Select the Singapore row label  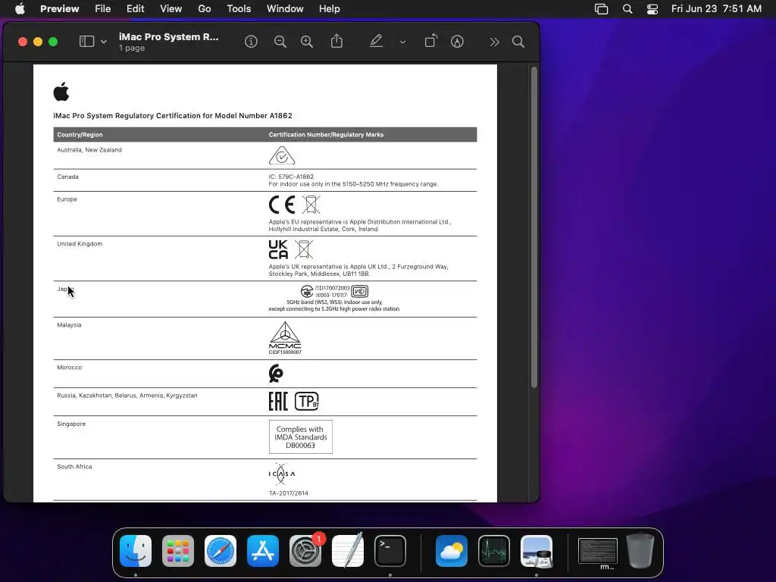click(x=71, y=424)
